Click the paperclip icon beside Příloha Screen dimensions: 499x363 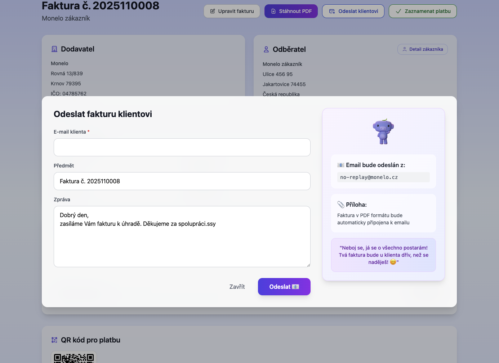click(340, 205)
